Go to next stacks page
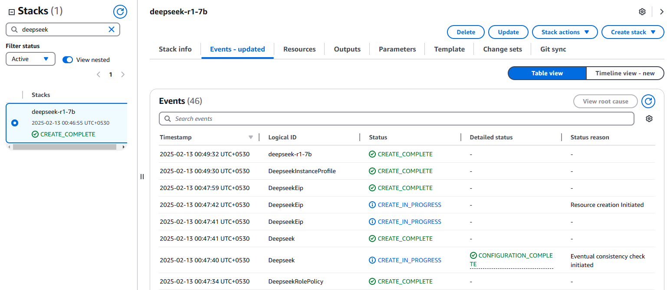 (x=123, y=74)
